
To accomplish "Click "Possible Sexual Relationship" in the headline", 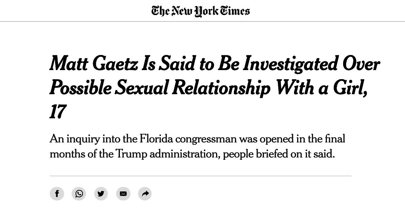I will [x=160, y=88].
